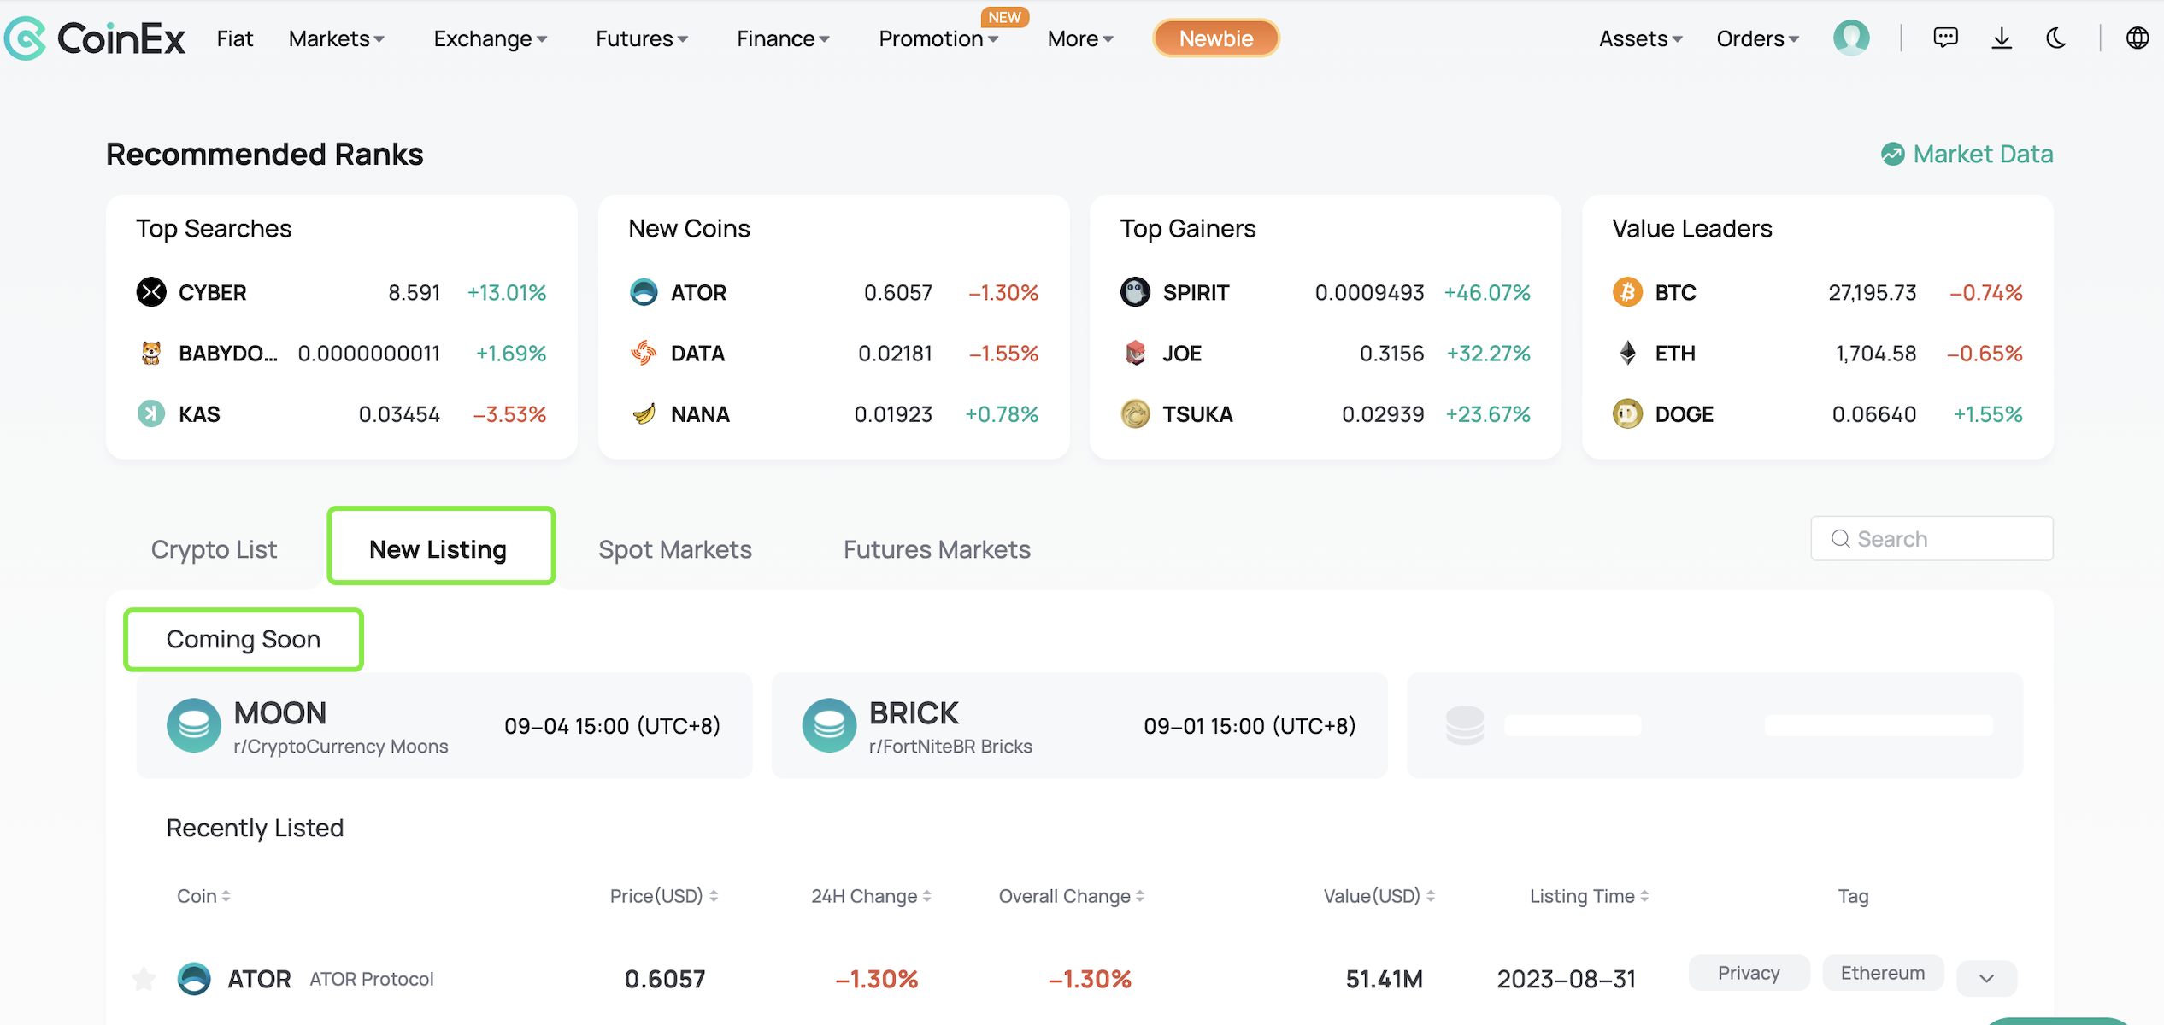Sort by Price(USD) column

[664, 896]
